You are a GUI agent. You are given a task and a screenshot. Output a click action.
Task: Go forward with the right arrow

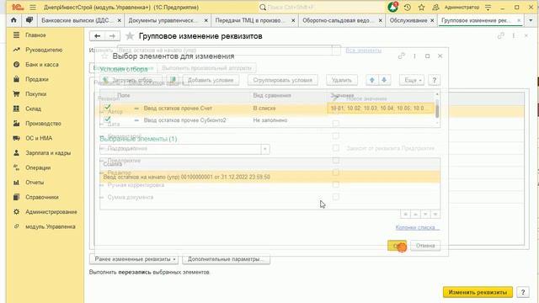pyautogui.click(x=112, y=35)
